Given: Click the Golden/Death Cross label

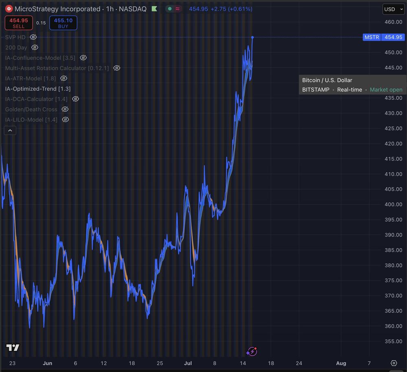Looking at the screenshot, I should [31, 109].
